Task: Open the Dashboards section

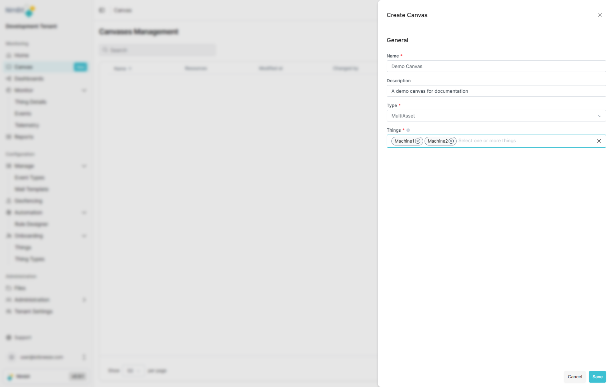Action: coord(29,79)
